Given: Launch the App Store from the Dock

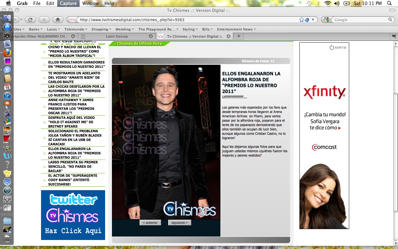Looking at the screenshot, I should click(x=7, y=26).
